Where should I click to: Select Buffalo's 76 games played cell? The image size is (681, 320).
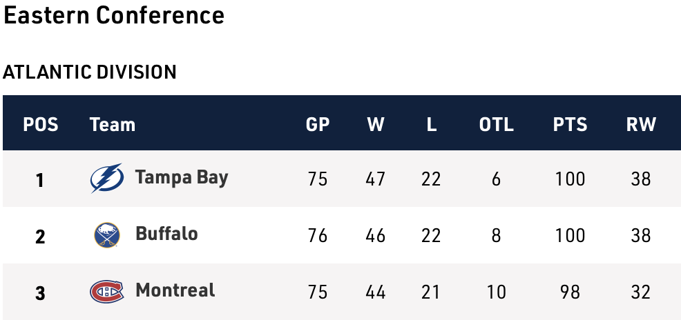(x=318, y=236)
